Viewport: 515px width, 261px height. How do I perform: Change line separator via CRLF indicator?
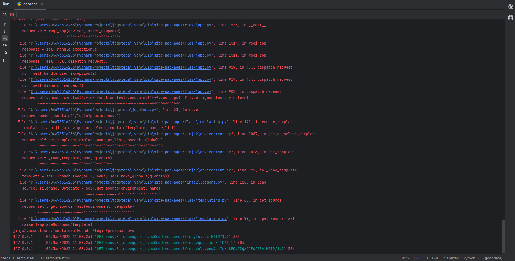418,258
